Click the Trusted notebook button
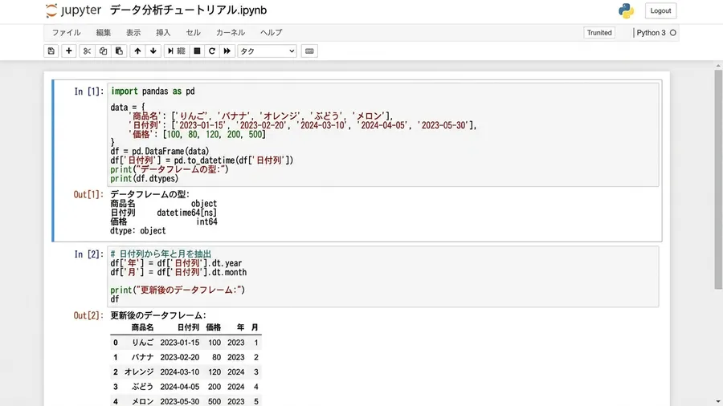Viewport: 723px width, 406px height. coord(599,33)
